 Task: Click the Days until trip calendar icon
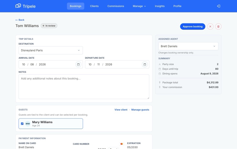[x=160, y=69]
